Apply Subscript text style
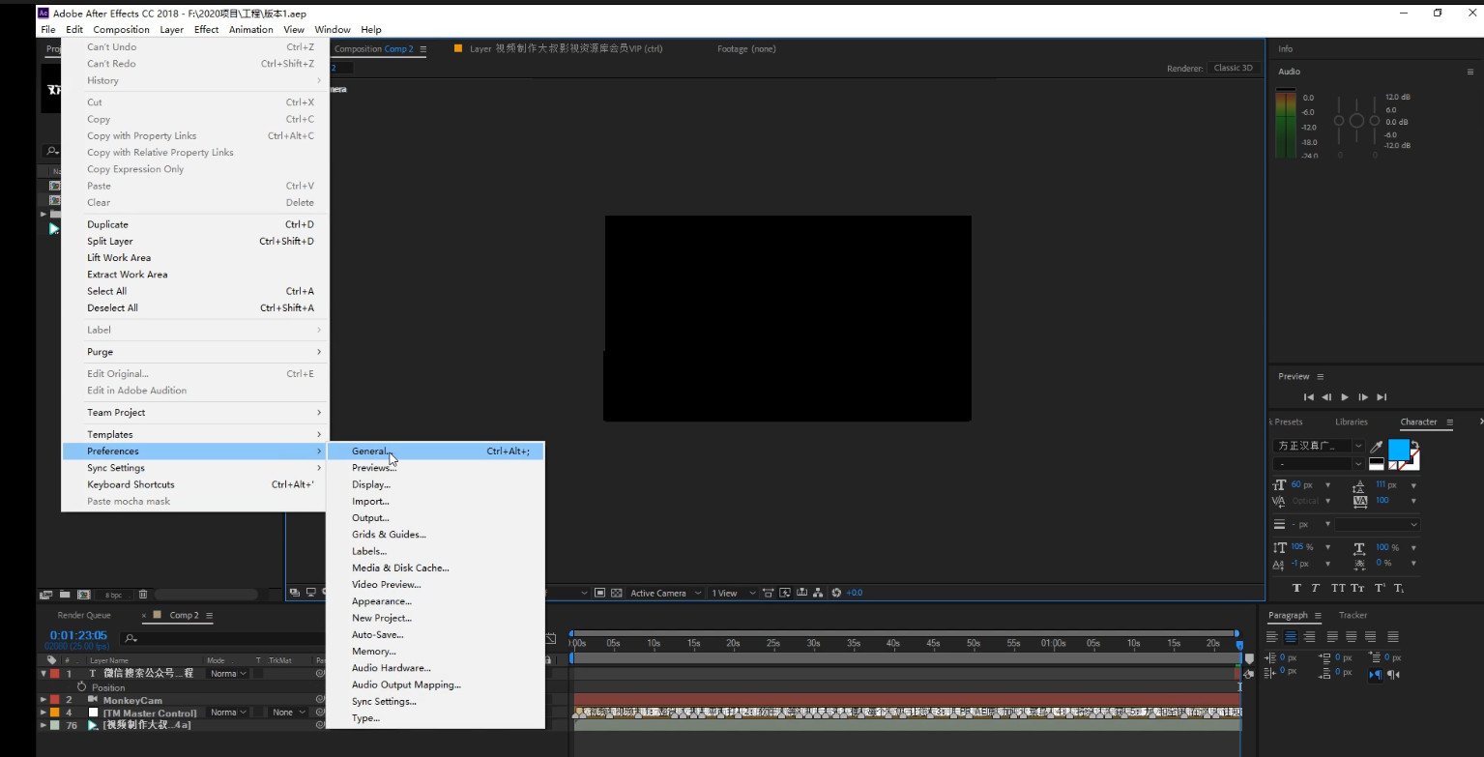 click(x=1399, y=588)
